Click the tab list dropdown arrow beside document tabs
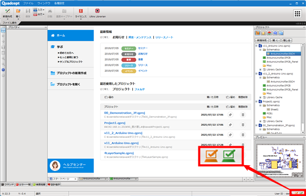306x196 pixels. click(252, 179)
